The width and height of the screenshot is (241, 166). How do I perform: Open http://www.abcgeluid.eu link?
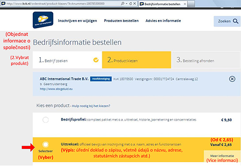point(56,89)
